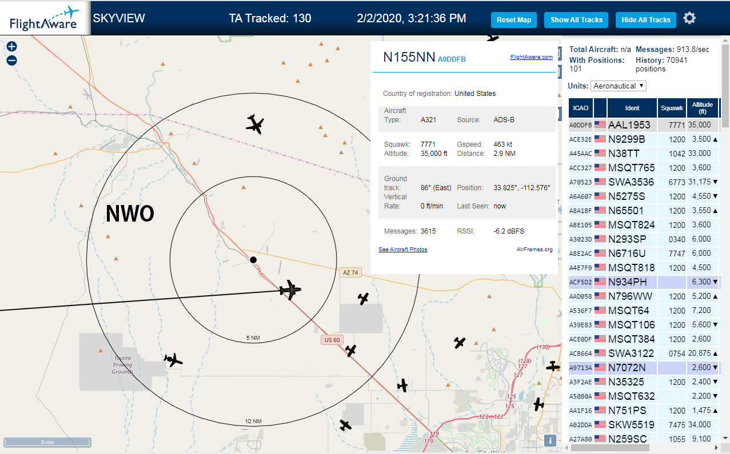
Task: Click the receiver location black dot
Action: 253,260
